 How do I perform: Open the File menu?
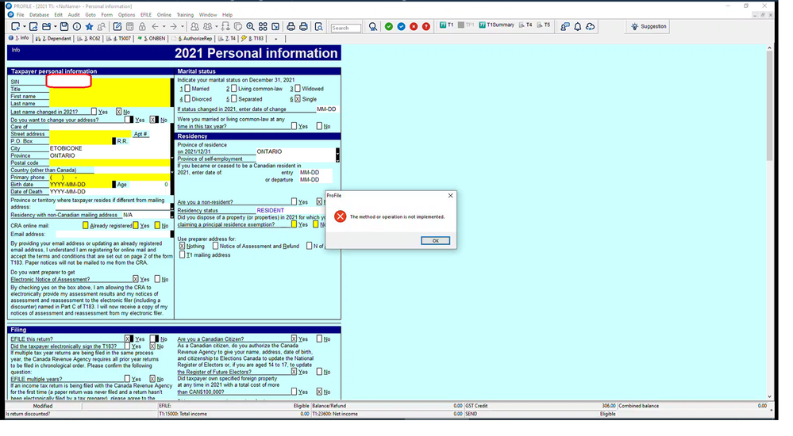[20, 14]
